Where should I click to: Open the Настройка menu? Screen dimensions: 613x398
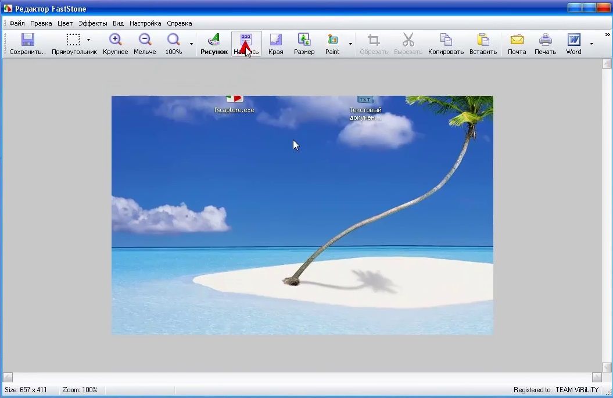coord(145,23)
